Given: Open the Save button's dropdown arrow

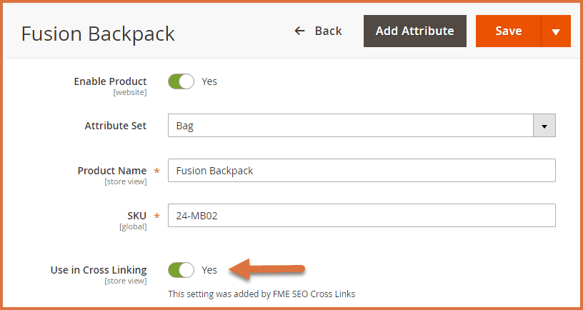Looking at the screenshot, I should coord(556,31).
